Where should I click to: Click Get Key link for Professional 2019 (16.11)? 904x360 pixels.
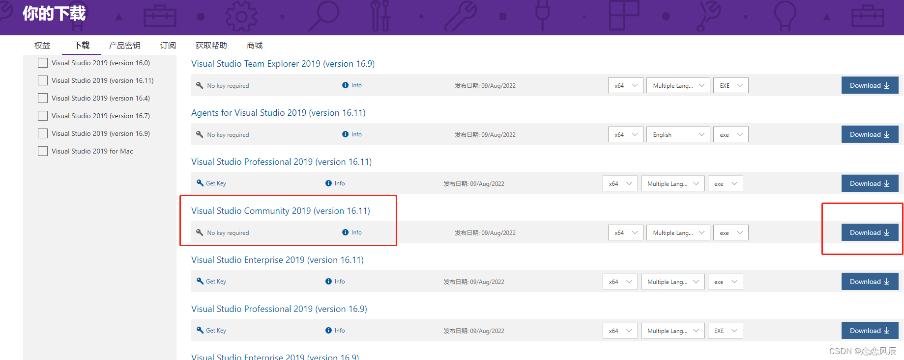pyautogui.click(x=216, y=183)
